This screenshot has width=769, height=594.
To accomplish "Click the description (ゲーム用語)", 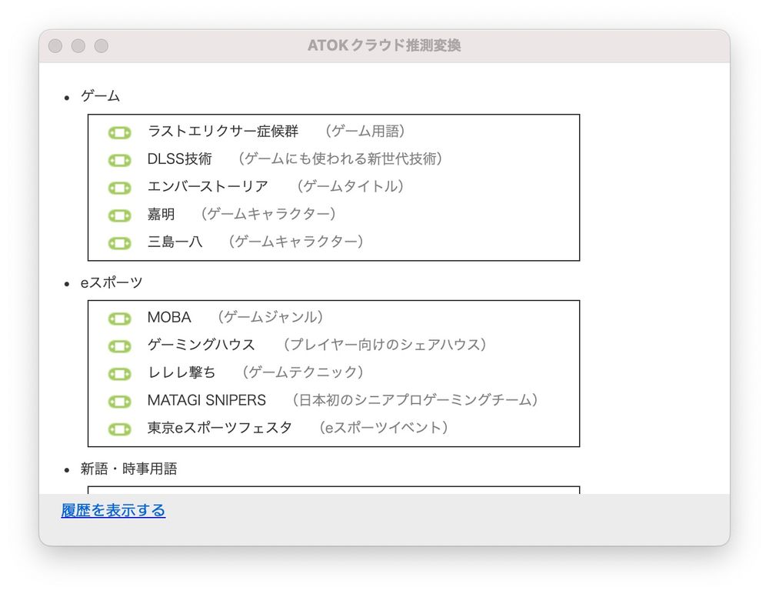I will click(365, 131).
